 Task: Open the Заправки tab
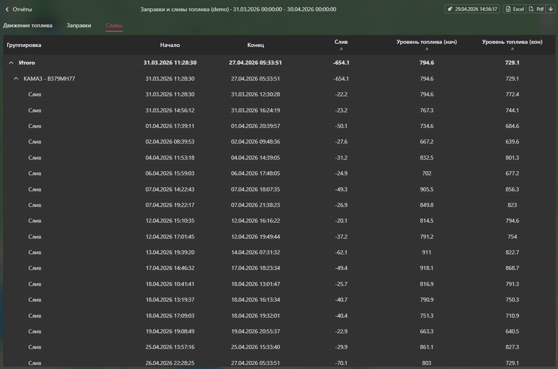(79, 25)
